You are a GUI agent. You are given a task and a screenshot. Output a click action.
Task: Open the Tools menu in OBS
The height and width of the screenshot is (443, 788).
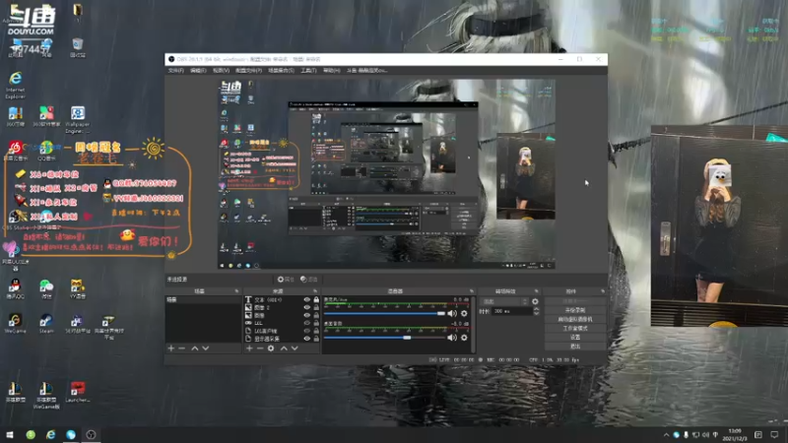click(308, 71)
